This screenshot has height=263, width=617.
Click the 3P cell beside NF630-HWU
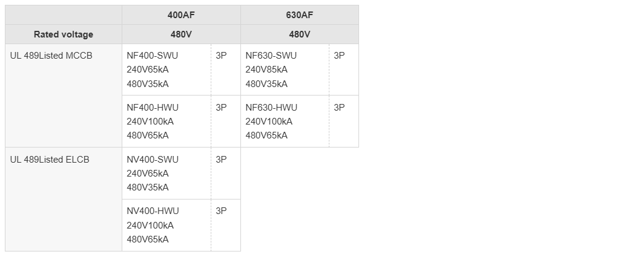point(344,122)
